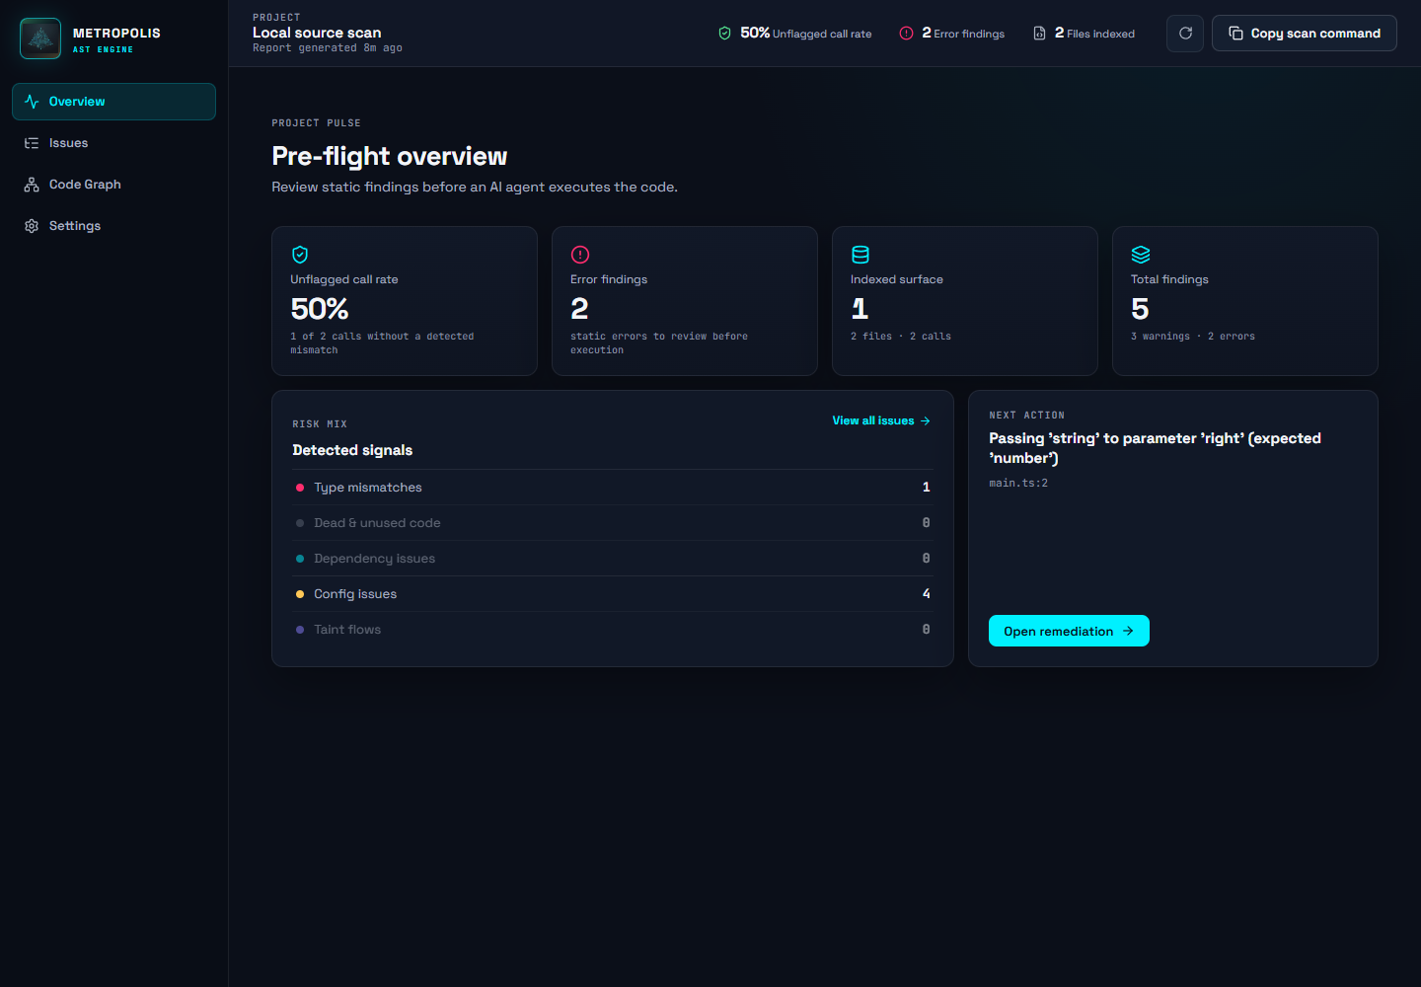Select the Dead & unused code row
This screenshot has height=987, width=1421.
click(x=613, y=523)
